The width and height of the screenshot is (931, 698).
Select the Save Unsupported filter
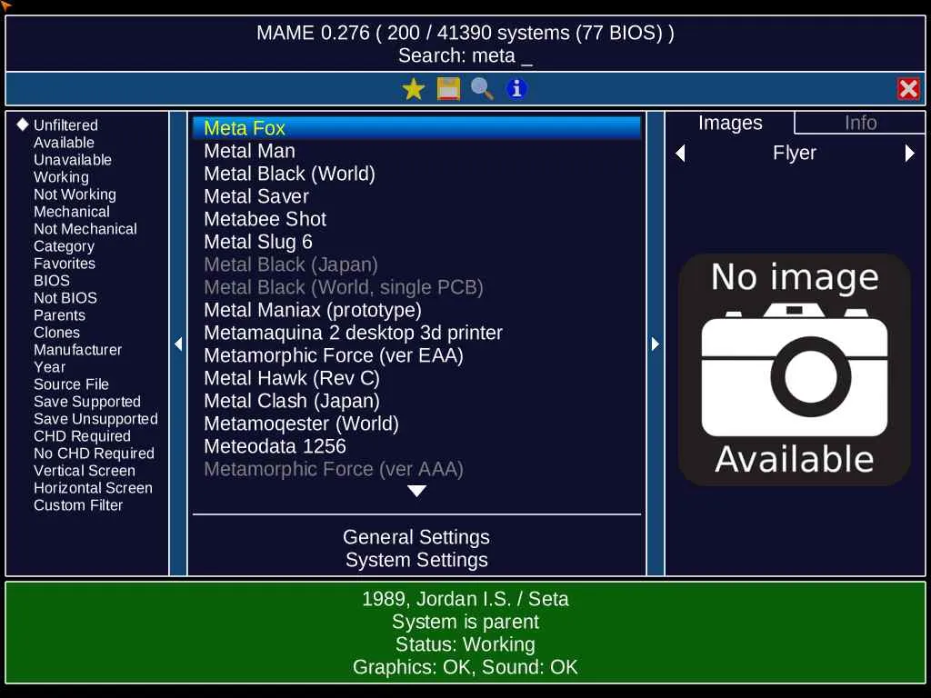pyautogui.click(x=95, y=418)
